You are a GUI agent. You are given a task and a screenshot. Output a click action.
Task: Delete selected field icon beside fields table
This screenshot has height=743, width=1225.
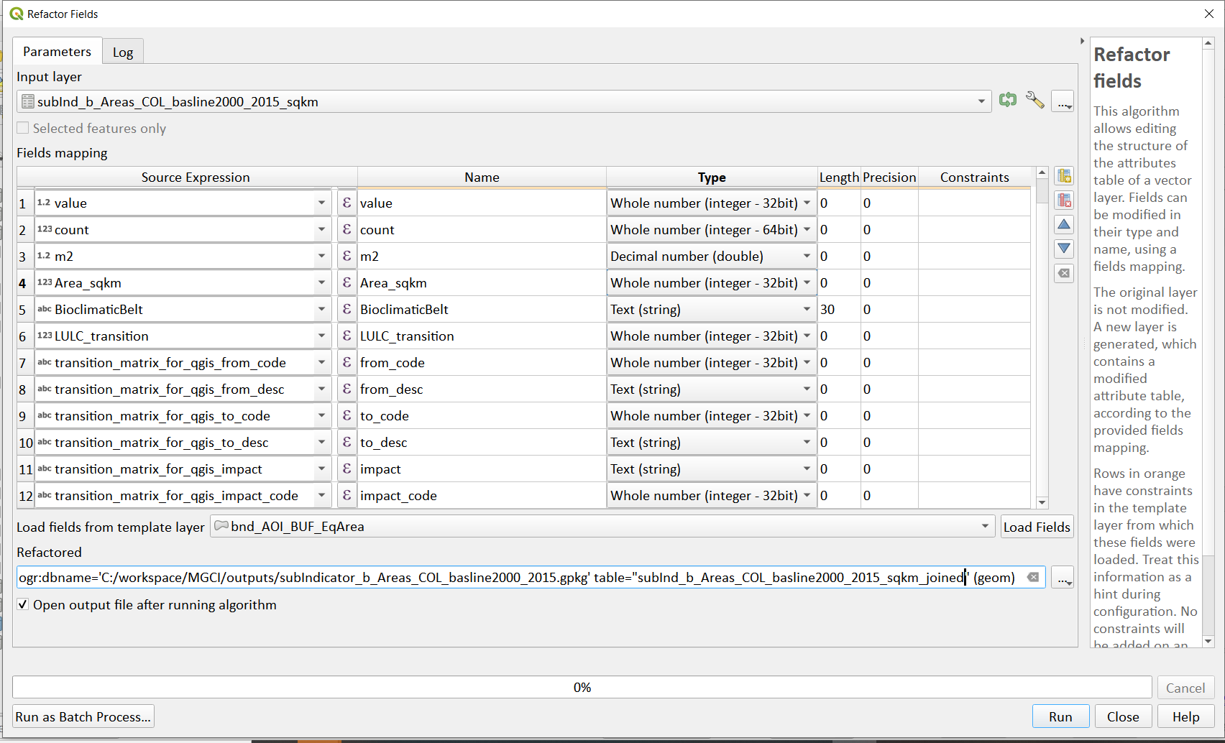coord(1064,200)
